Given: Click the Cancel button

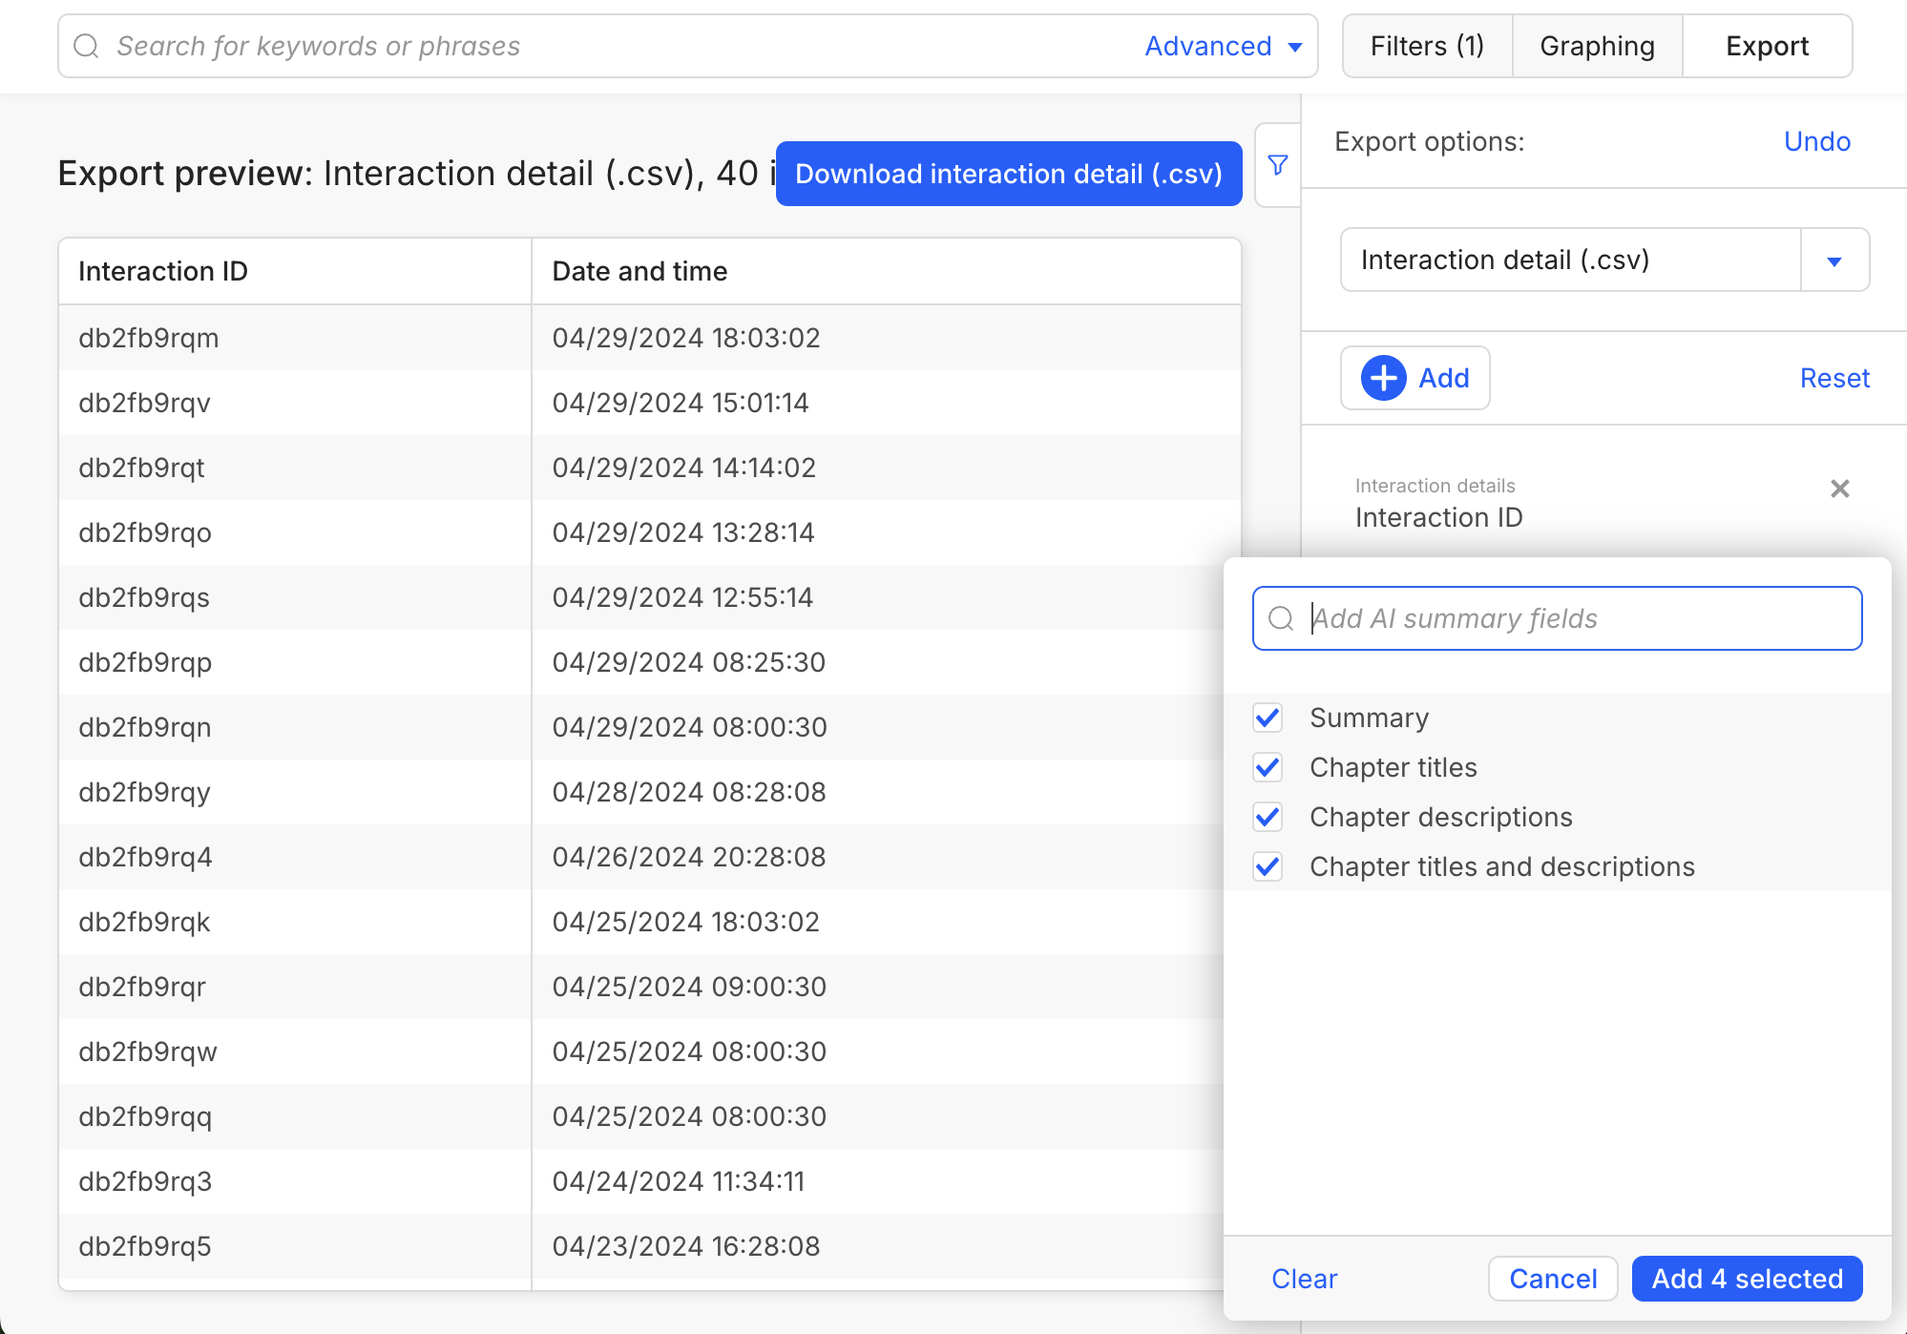Looking at the screenshot, I should (x=1553, y=1279).
